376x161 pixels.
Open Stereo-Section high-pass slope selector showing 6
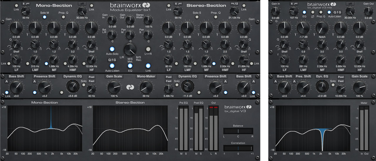(x=178, y=4)
